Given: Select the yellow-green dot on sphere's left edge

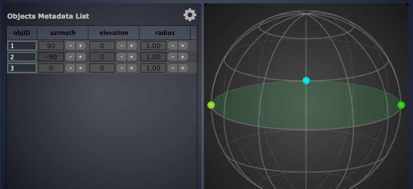Looking at the screenshot, I should pos(211,105).
